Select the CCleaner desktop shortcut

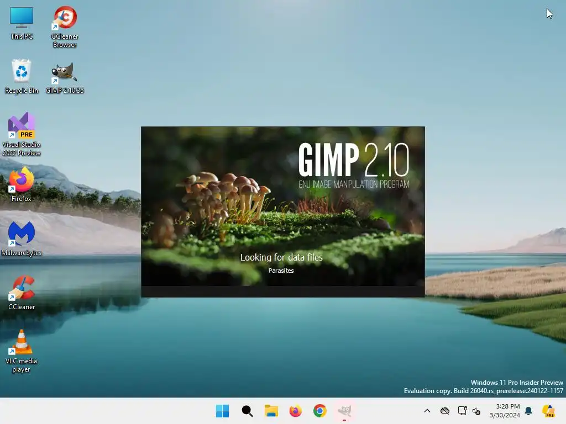coord(22,293)
